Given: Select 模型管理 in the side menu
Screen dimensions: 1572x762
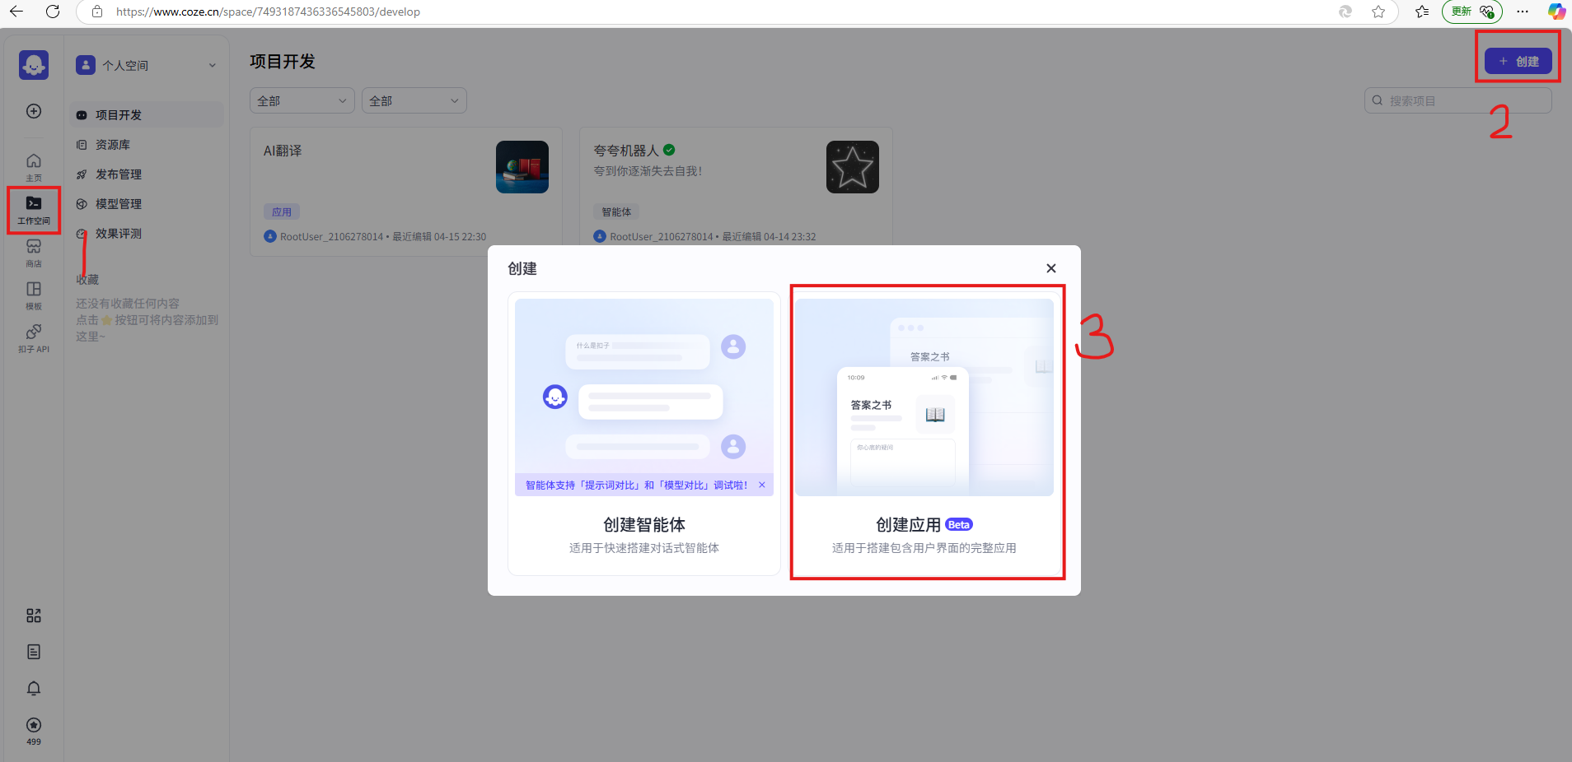Looking at the screenshot, I should pos(147,203).
